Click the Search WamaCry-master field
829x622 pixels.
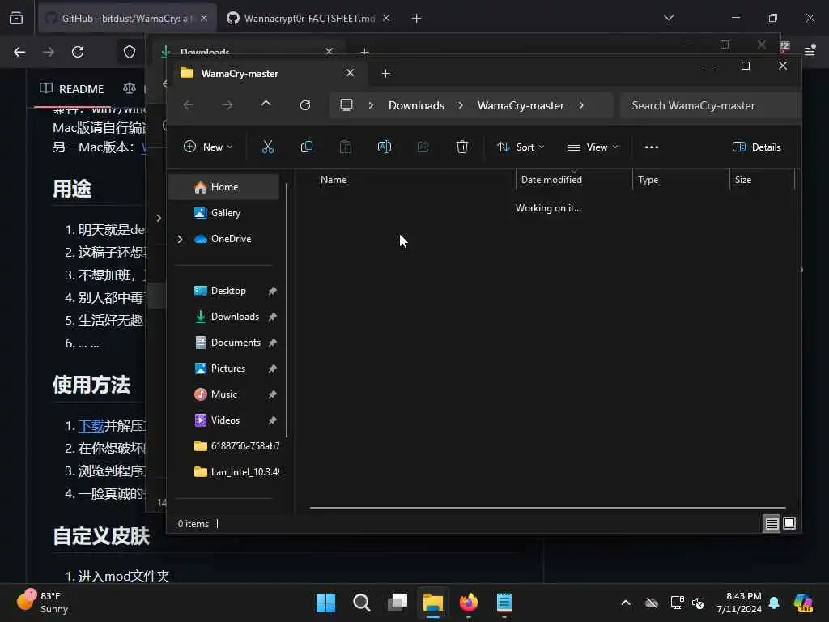pos(711,105)
